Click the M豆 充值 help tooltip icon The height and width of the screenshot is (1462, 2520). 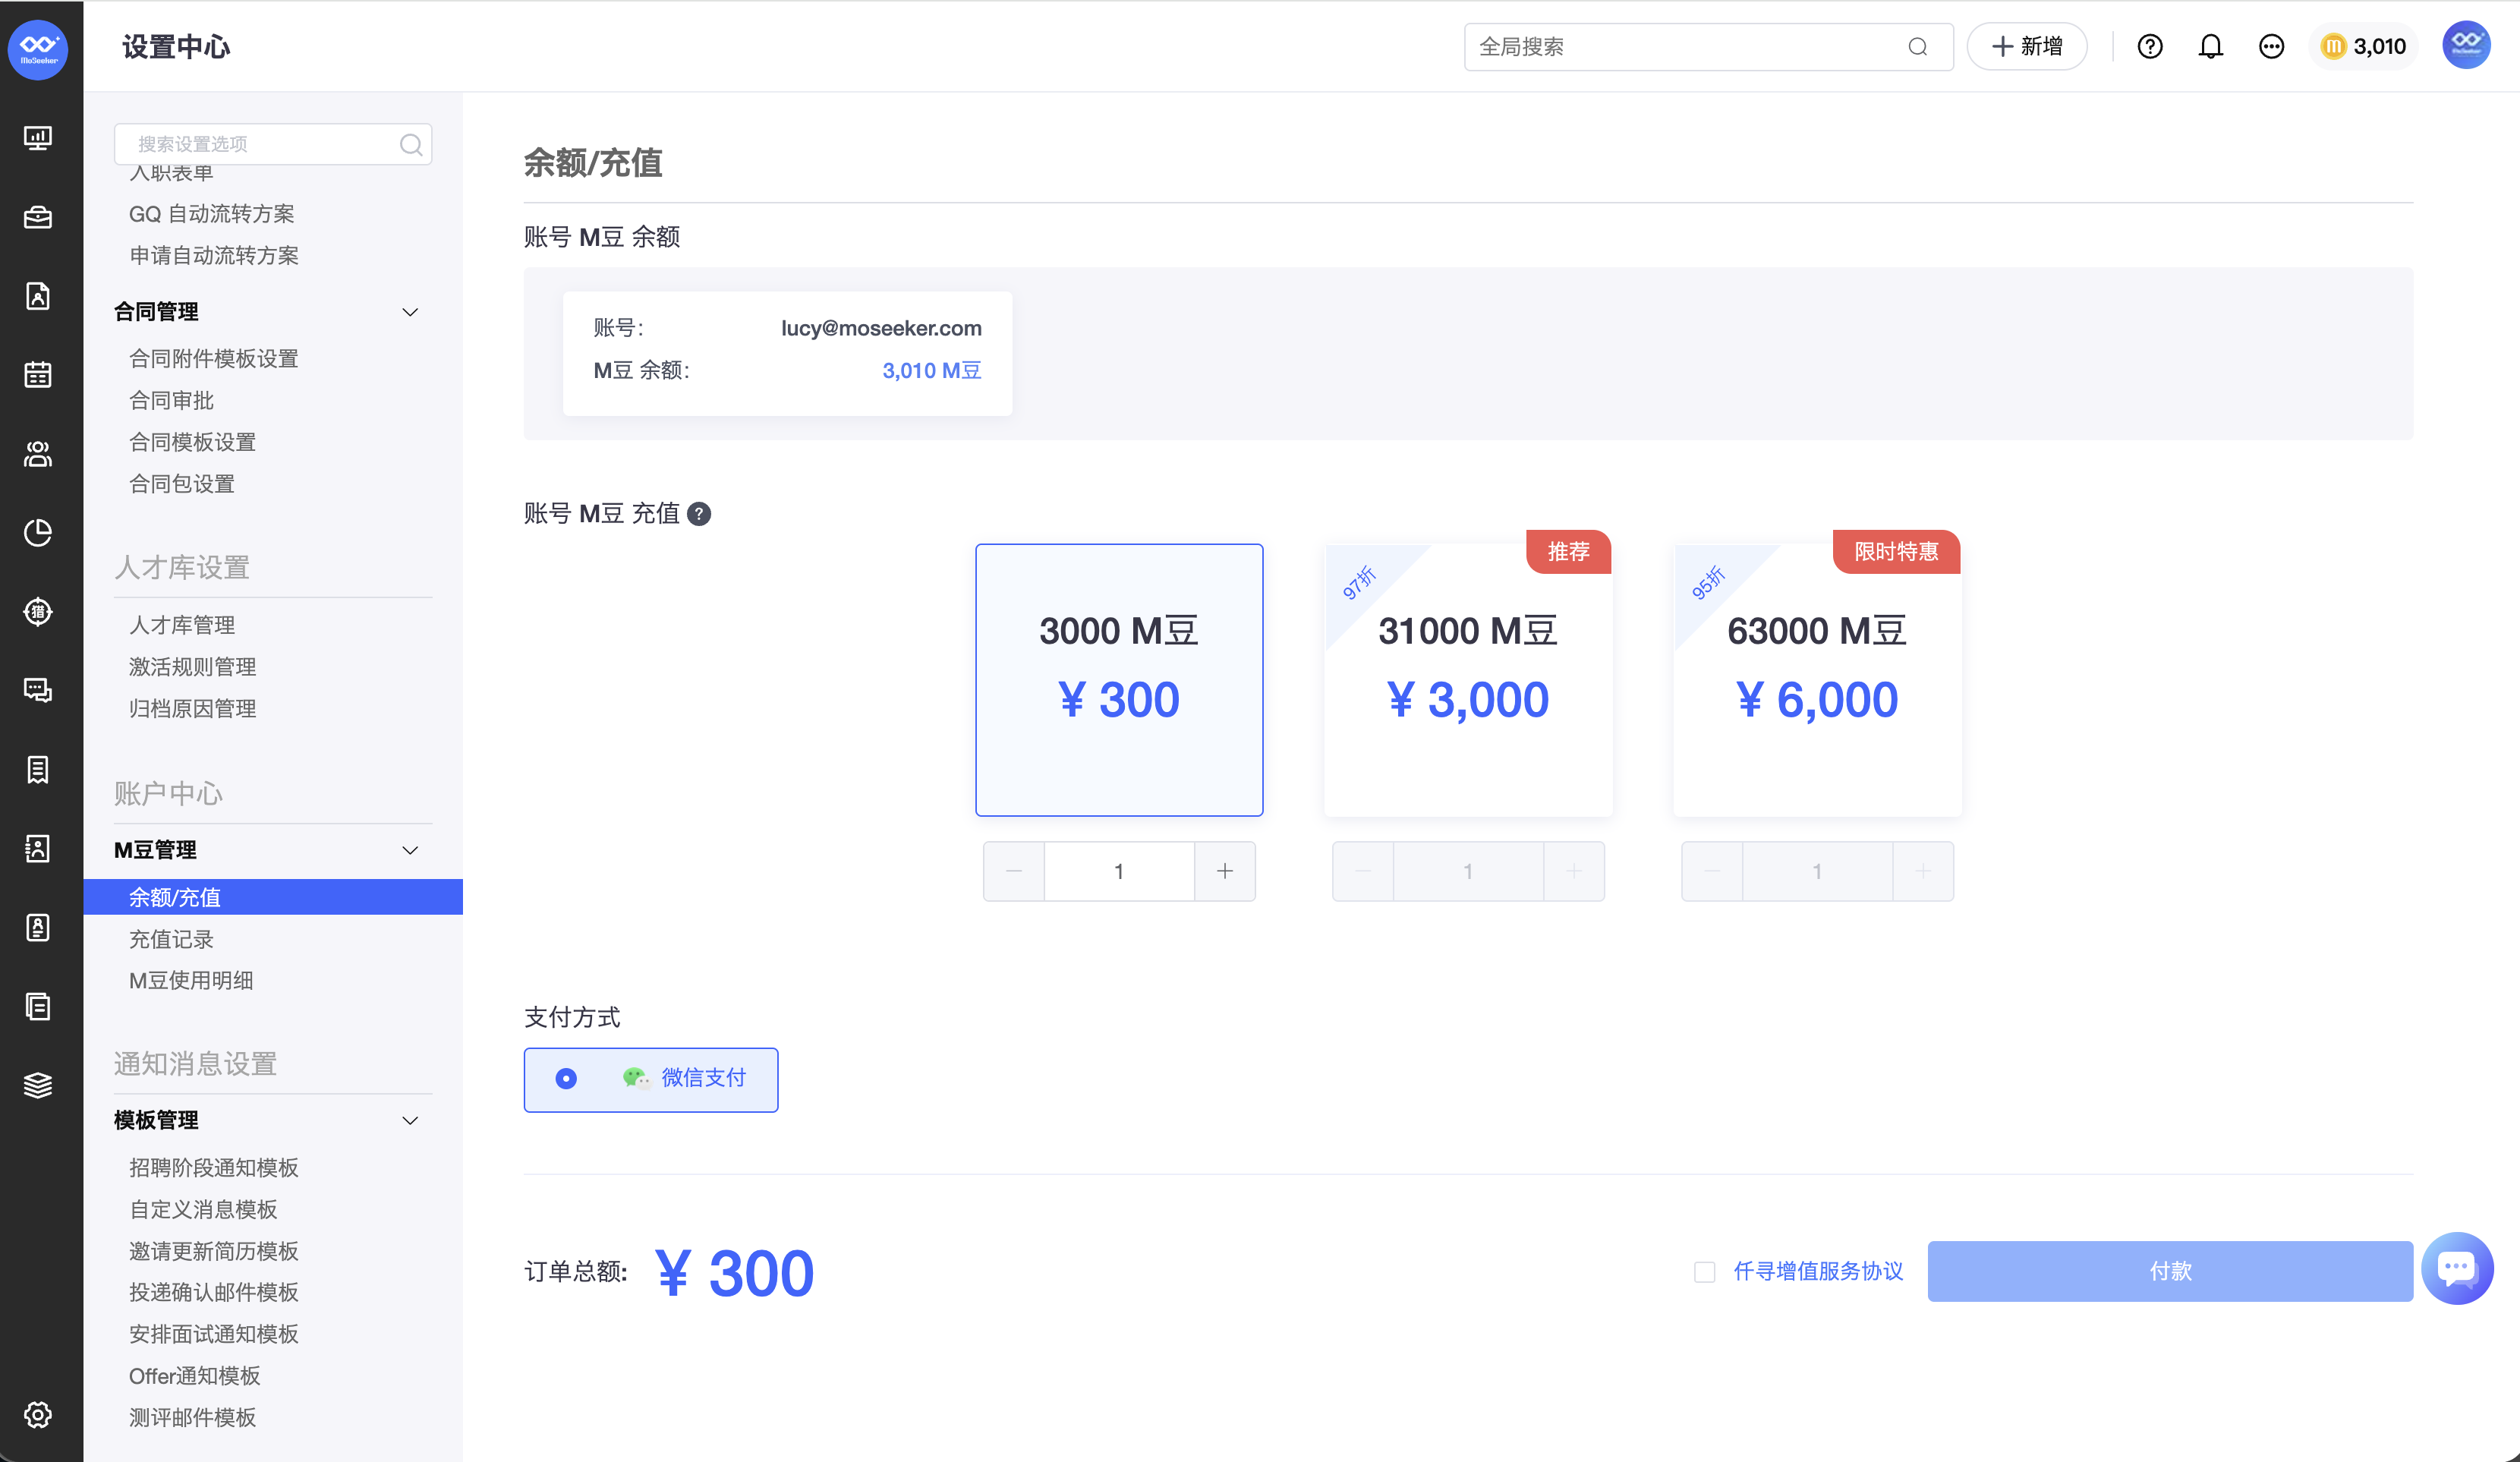[699, 514]
